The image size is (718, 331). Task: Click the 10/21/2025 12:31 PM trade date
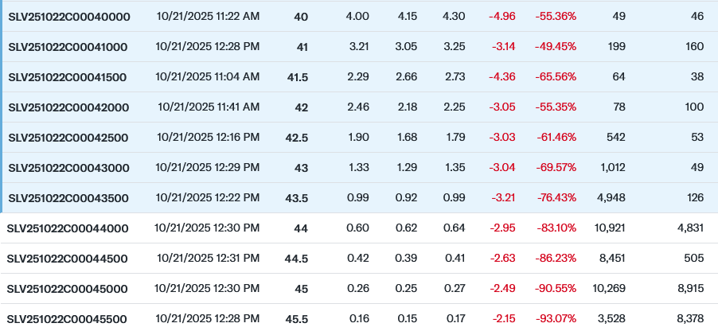pyautogui.click(x=209, y=259)
